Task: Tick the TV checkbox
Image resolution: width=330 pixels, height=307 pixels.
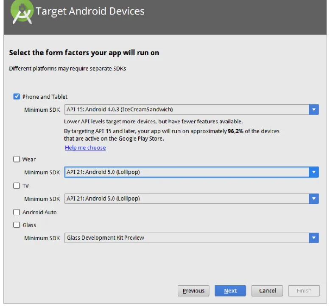Action: pyautogui.click(x=17, y=186)
